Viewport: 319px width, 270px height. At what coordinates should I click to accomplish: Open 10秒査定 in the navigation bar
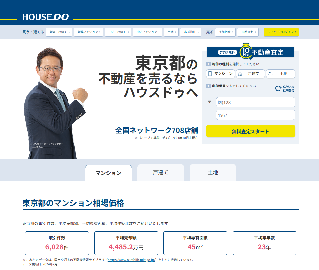click(x=248, y=32)
